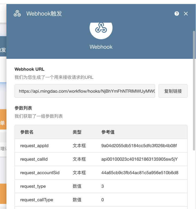Click 数值 type in request_callType row
The height and width of the screenshot is (209, 196).
coord(77,200)
